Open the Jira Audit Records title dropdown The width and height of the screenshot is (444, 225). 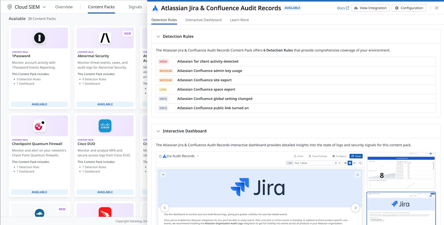tap(198, 156)
